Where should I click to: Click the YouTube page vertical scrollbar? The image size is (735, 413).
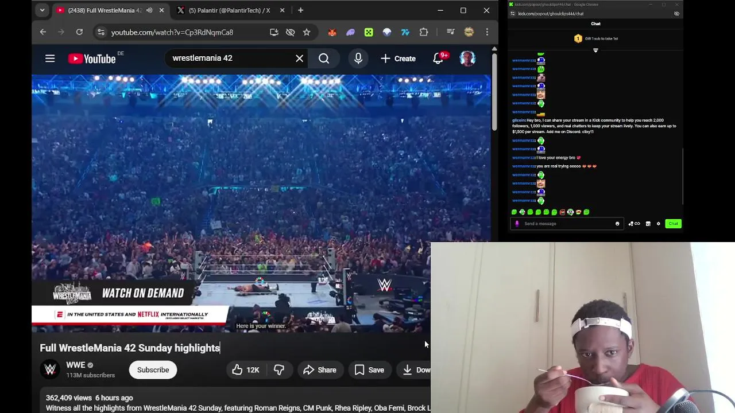point(494,92)
